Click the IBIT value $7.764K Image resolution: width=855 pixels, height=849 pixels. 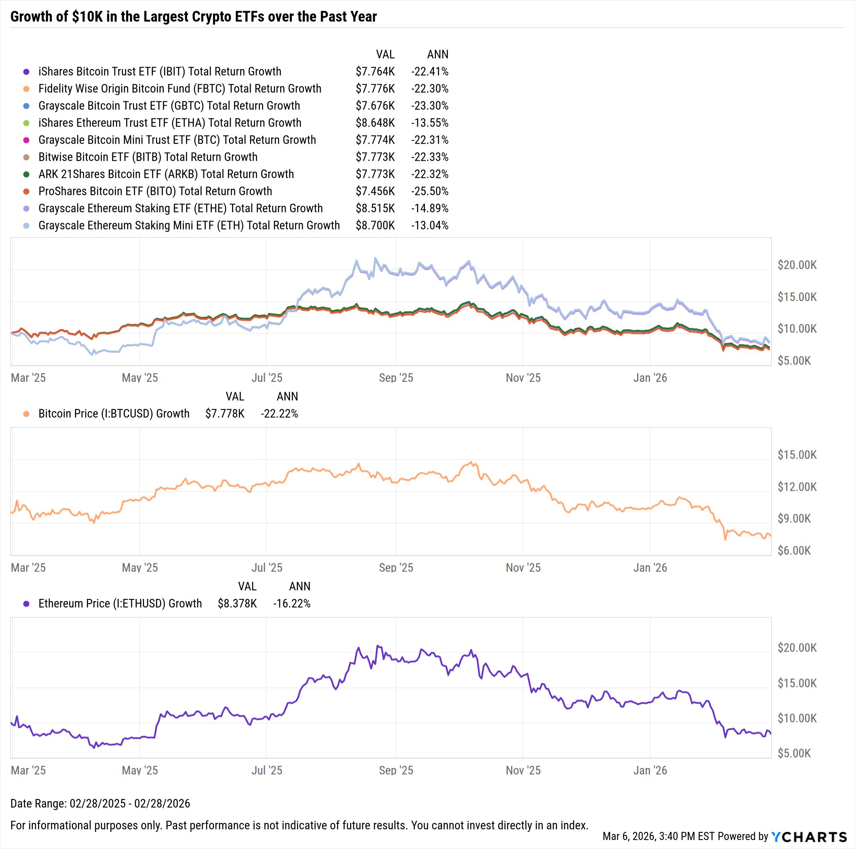pyautogui.click(x=375, y=72)
